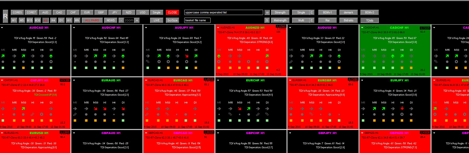Open the NEWS view
The image size is (469, 153).
click(111, 20)
